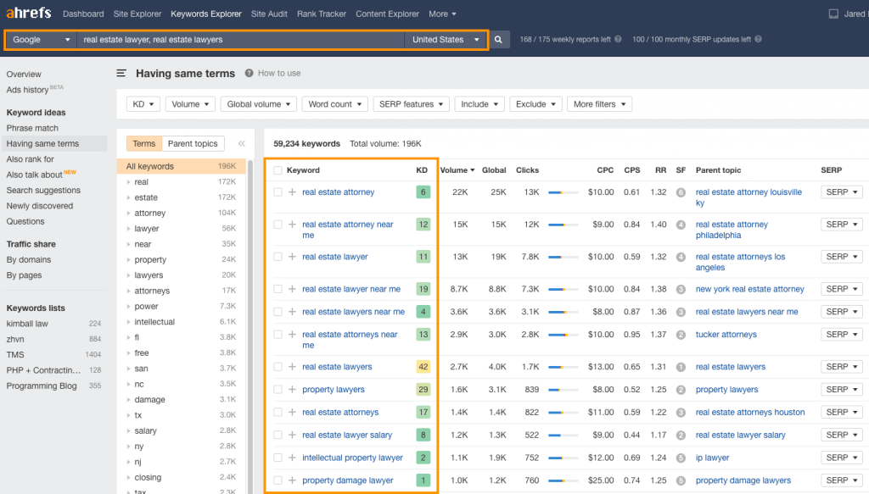Open parent topic 'tucker attorneys'

tap(726, 334)
